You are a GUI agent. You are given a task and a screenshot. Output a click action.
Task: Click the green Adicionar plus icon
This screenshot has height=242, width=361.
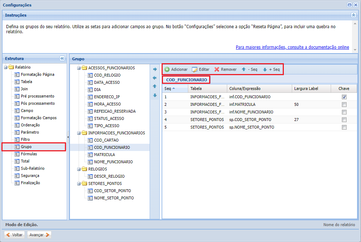point(167,69)
